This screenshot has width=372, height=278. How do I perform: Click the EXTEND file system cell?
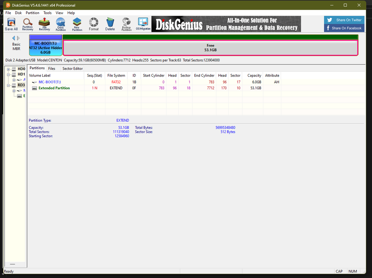pos(116,88)
